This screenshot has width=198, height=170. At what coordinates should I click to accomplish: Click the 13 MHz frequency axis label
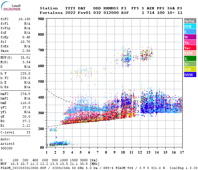pyautogui.click(x=148, y=152)
